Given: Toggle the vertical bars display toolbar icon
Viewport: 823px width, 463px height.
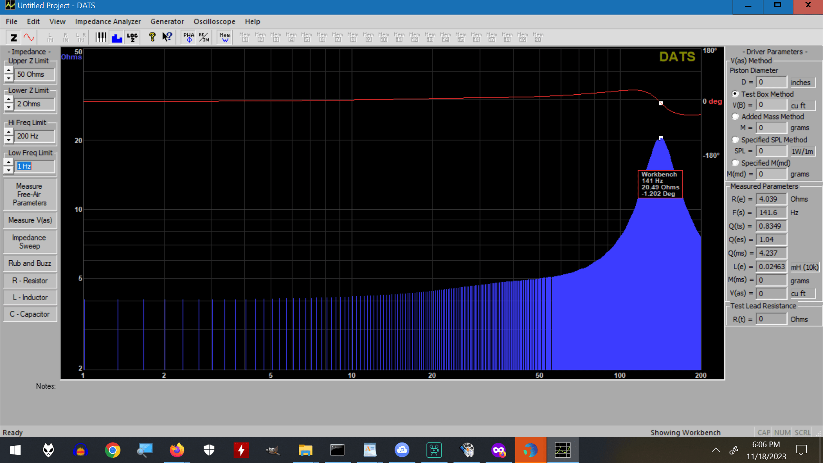Looking at the screenshot, I should [x=101, y=37].
